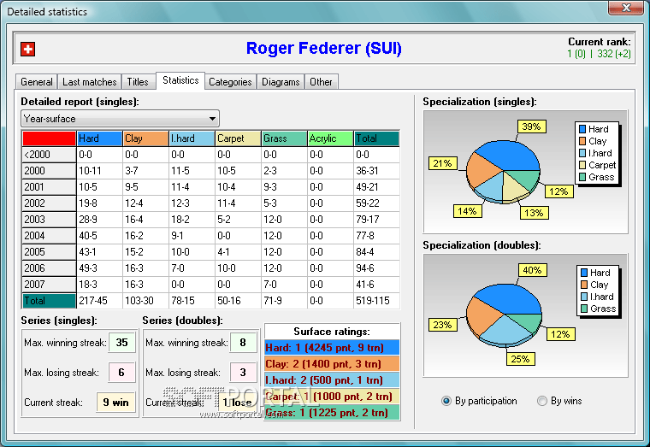Click the 23% label on doubles pie
Viewport: 650px width, 447px height.
coord(442,325)
